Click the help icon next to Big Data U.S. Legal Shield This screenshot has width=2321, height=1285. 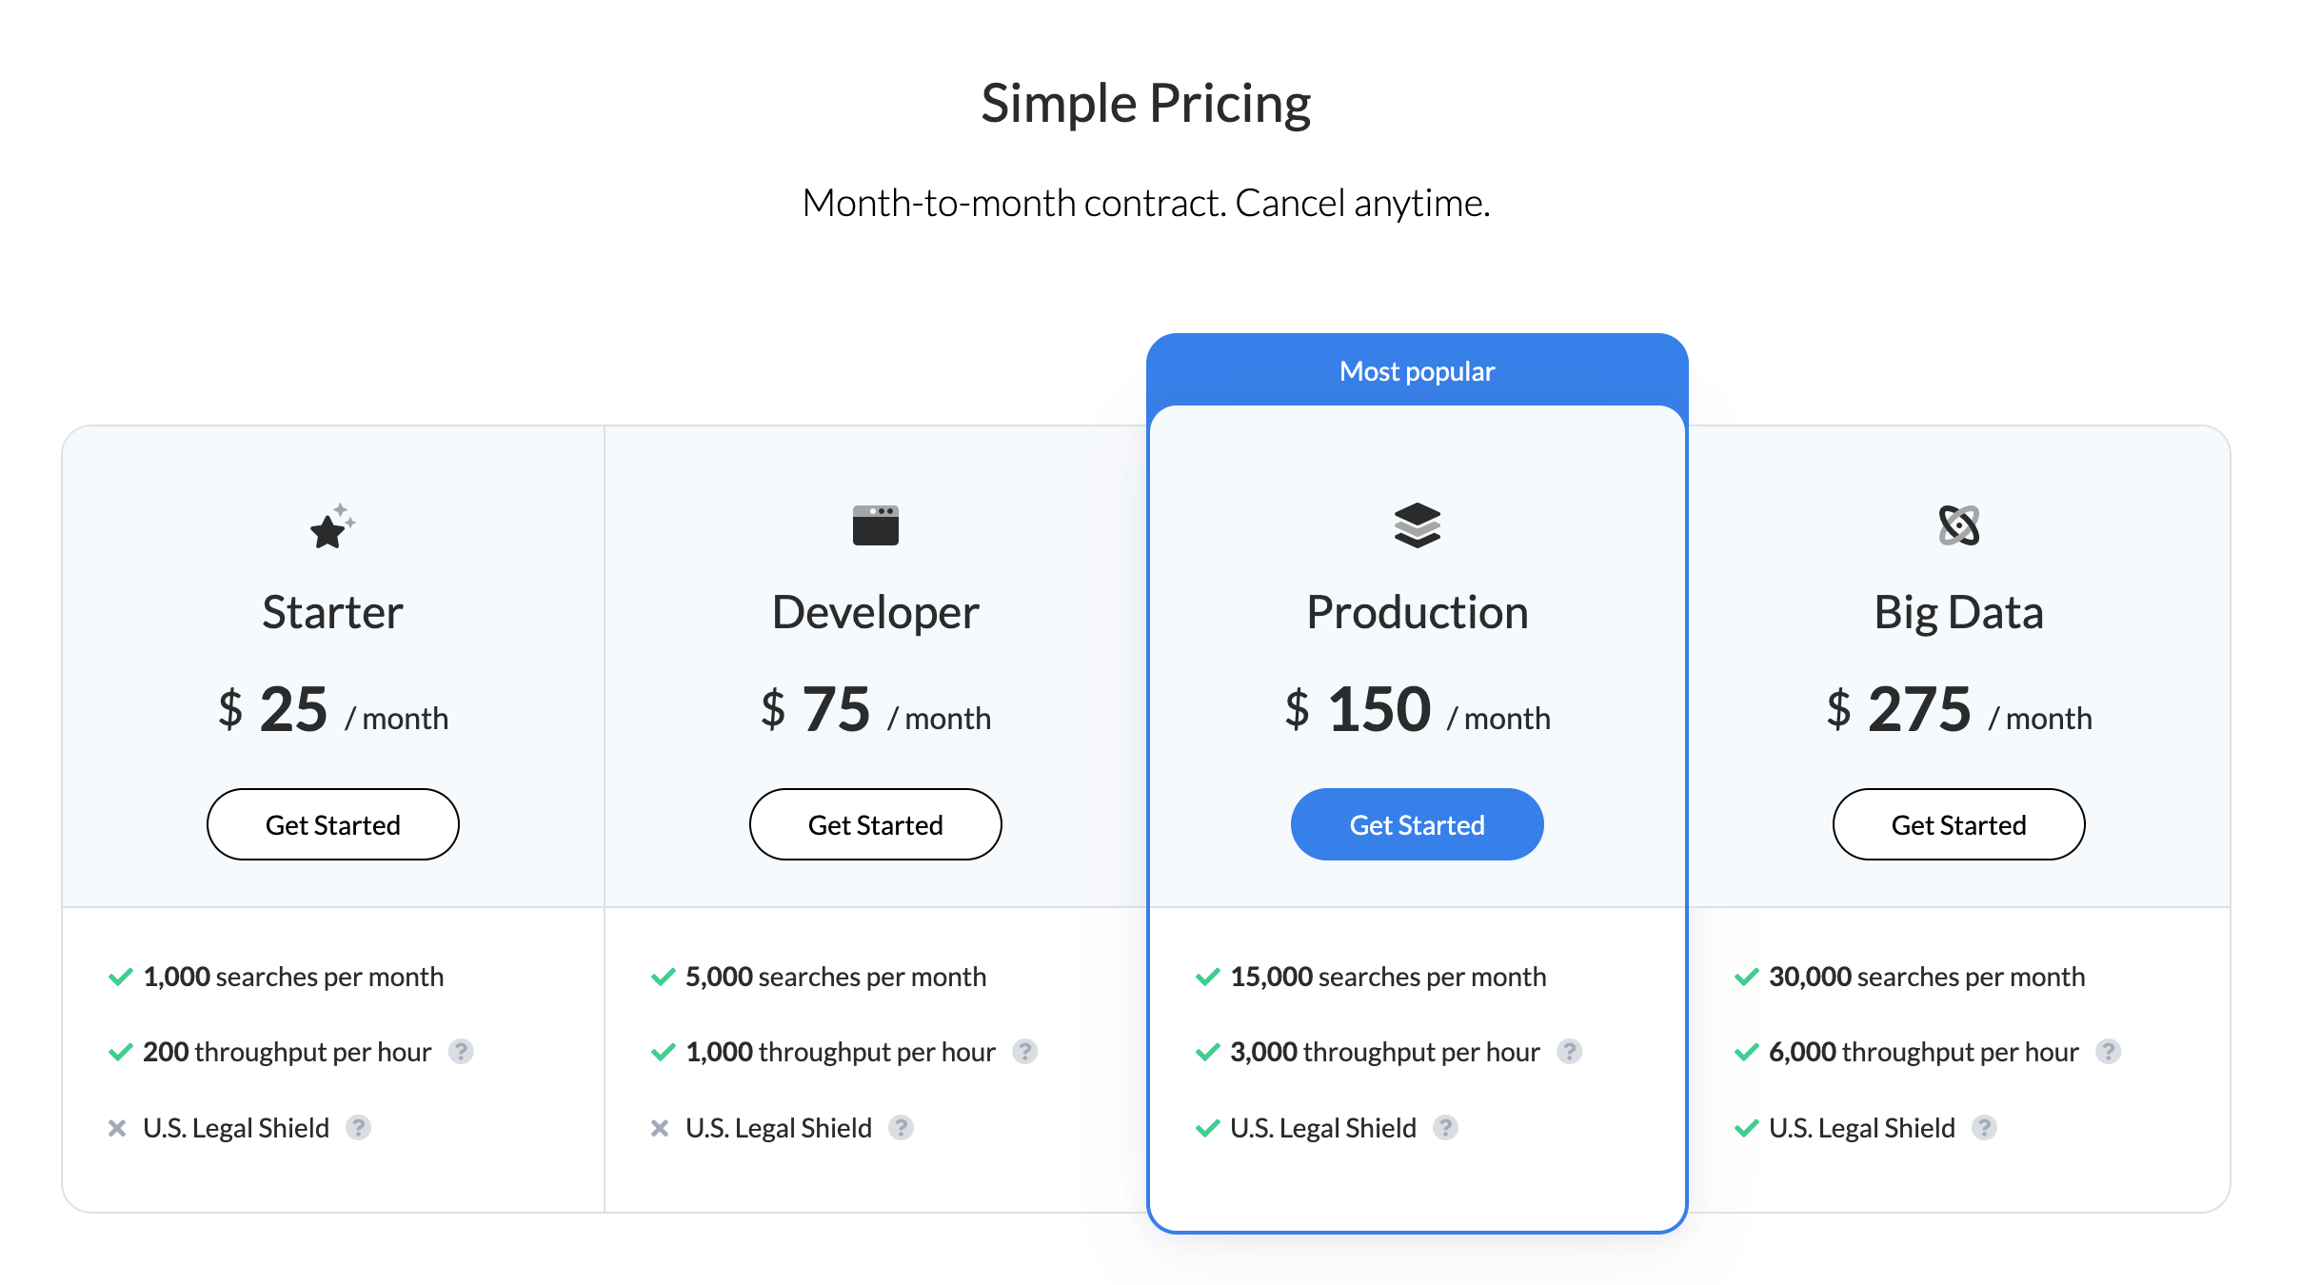click(1985, 1128)
